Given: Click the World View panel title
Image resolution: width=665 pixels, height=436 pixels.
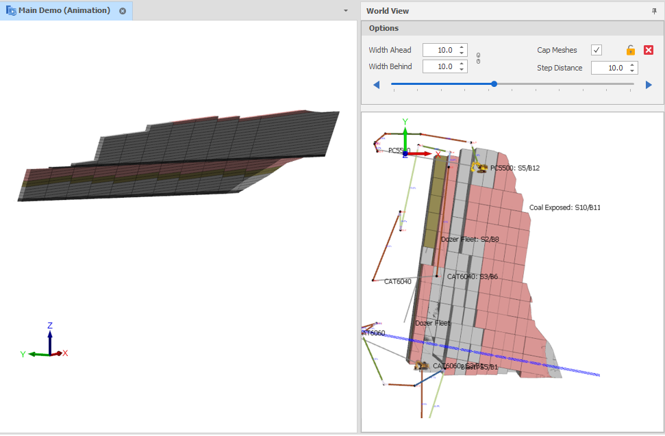Looking at the screenshot, I should coord(388,11).
